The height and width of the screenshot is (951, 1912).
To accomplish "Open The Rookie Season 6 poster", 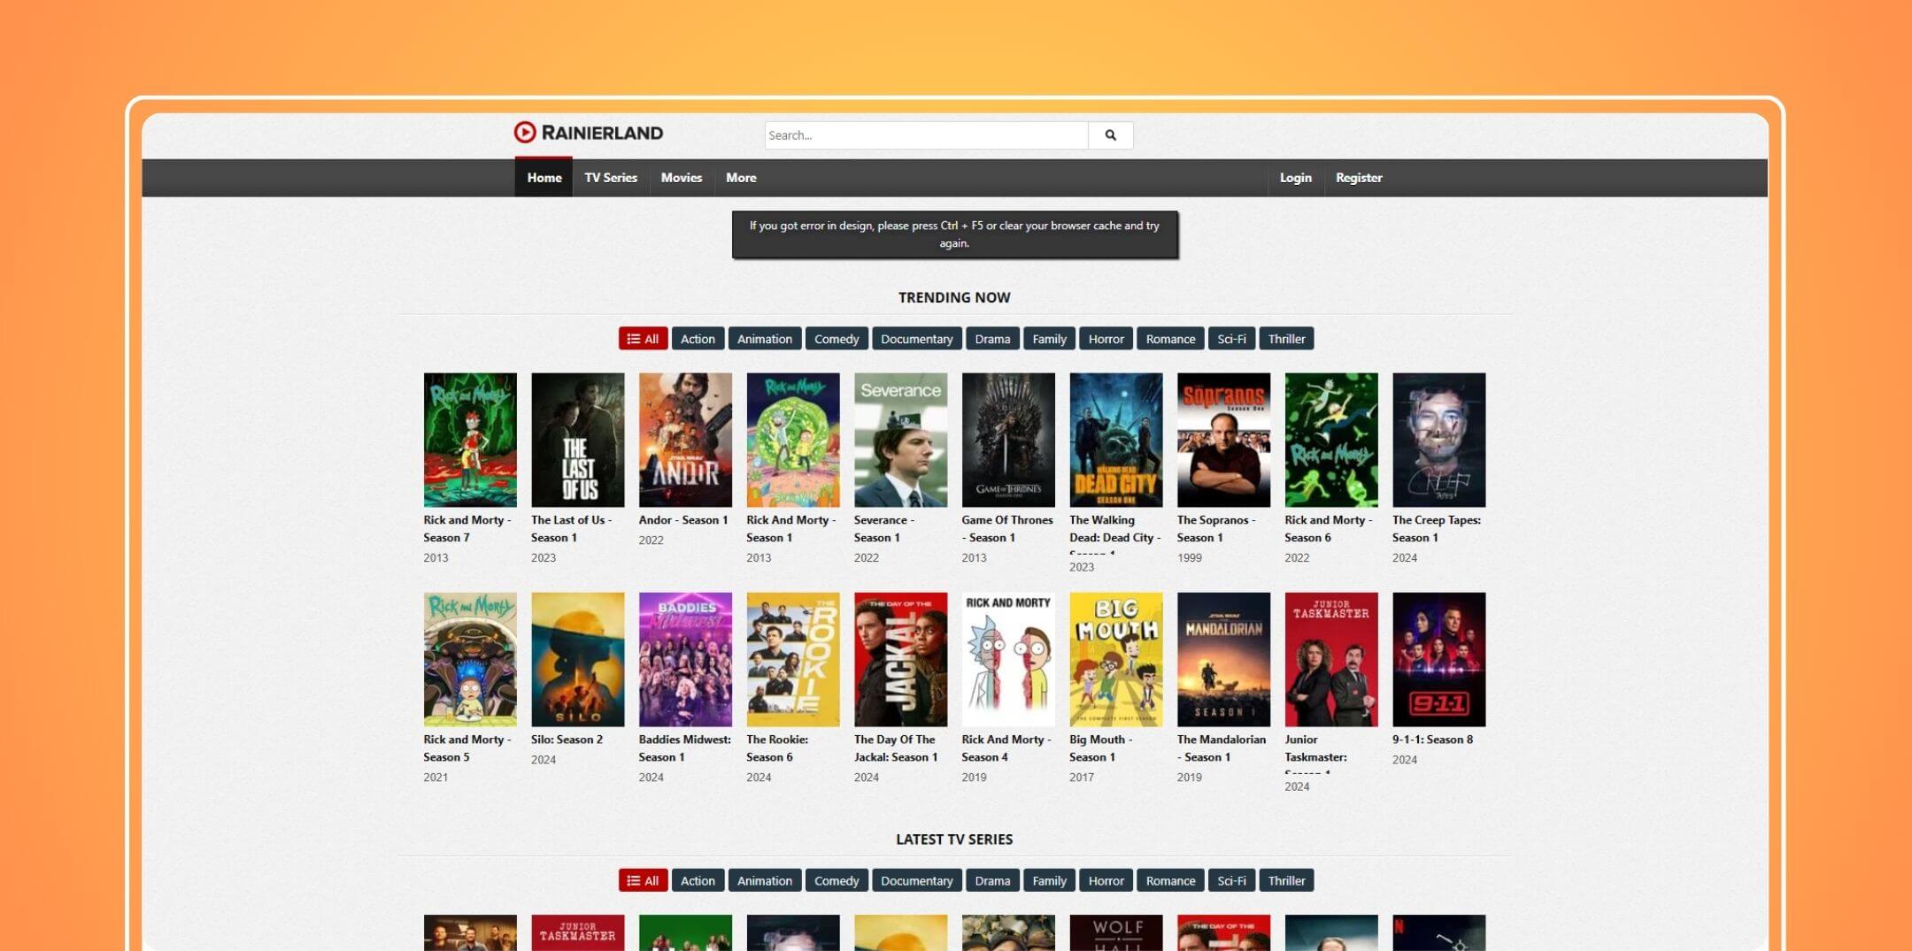I will (793, 659).
